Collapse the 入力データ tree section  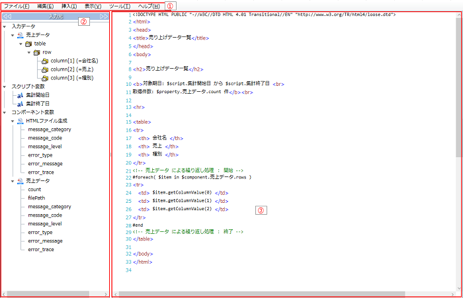[5, 26]
